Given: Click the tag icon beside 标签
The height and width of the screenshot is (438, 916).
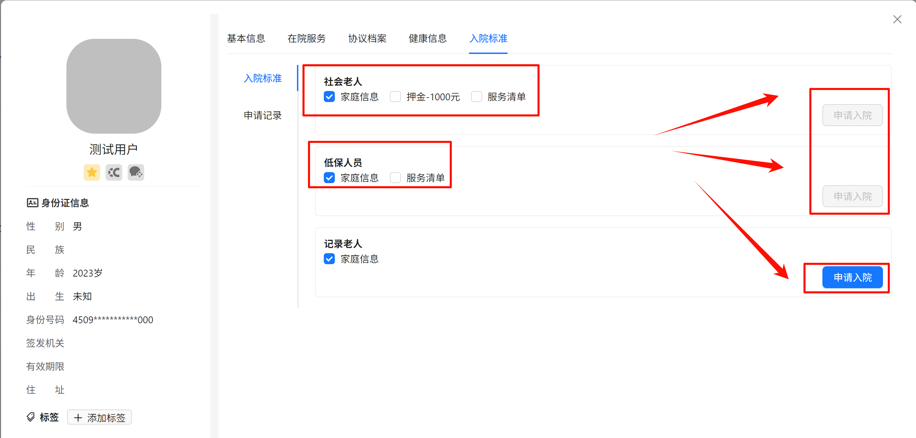Looking at the screenshot, I should click(x=31, y=417).
